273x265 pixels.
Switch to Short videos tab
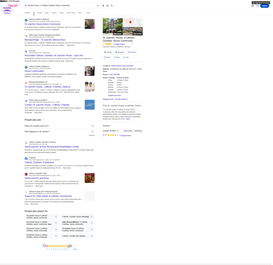pyautogui.click(x=71, y=13)
